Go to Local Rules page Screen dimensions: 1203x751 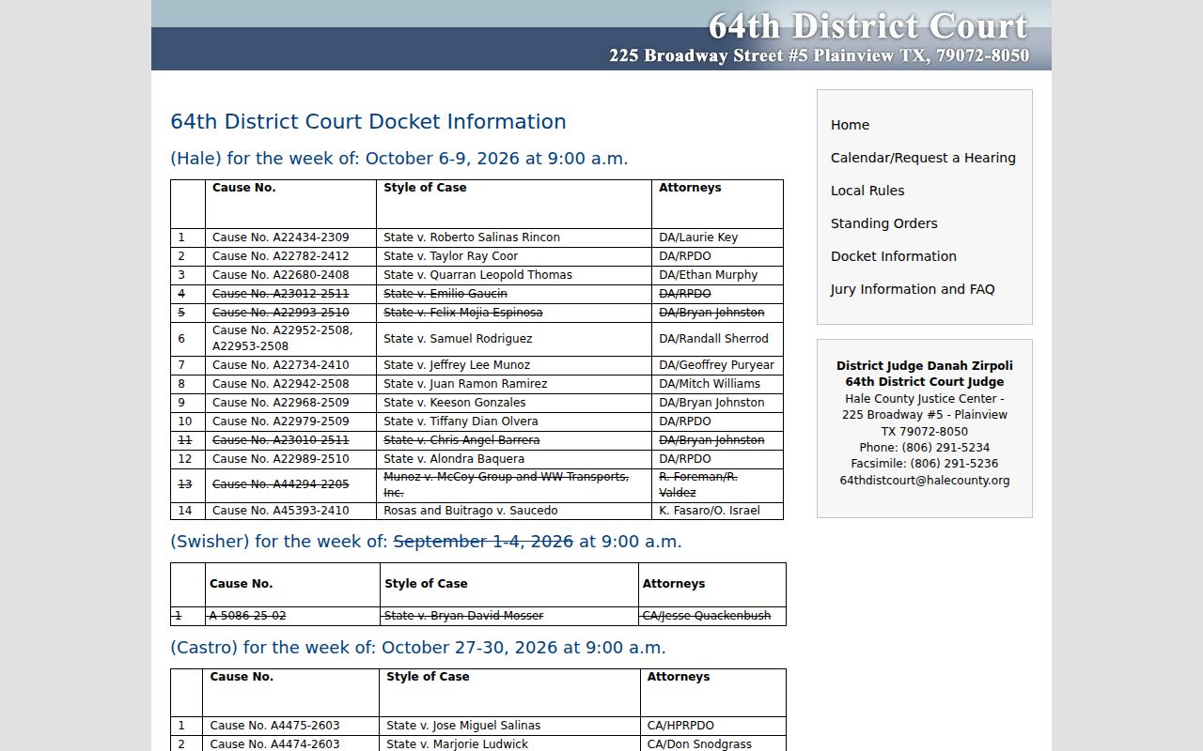[867, 191]
